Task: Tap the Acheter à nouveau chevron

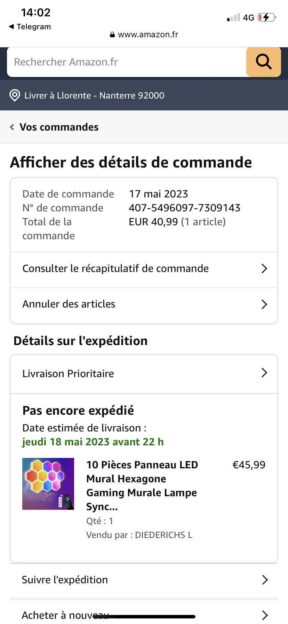Action: point(264,615)
